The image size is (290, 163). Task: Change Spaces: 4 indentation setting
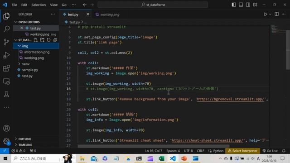[x=173, y=151]
